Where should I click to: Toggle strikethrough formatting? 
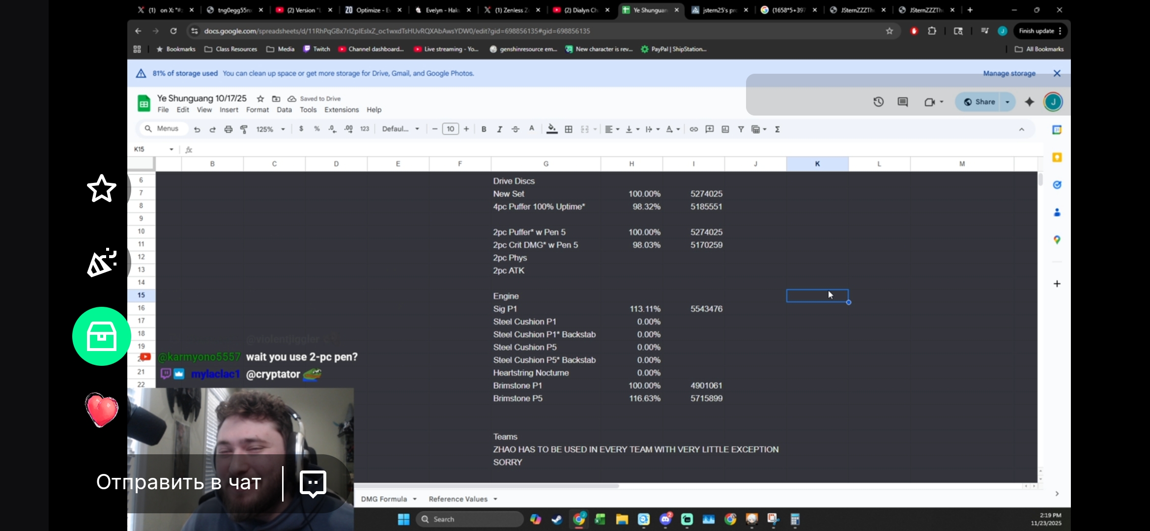pos(515,129)
